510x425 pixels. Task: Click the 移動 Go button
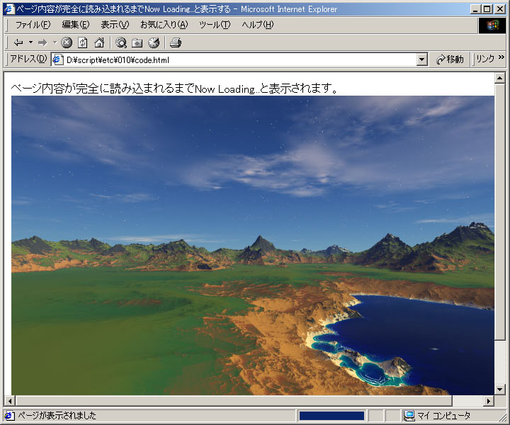pyautogui.click(x=450, y=59)
